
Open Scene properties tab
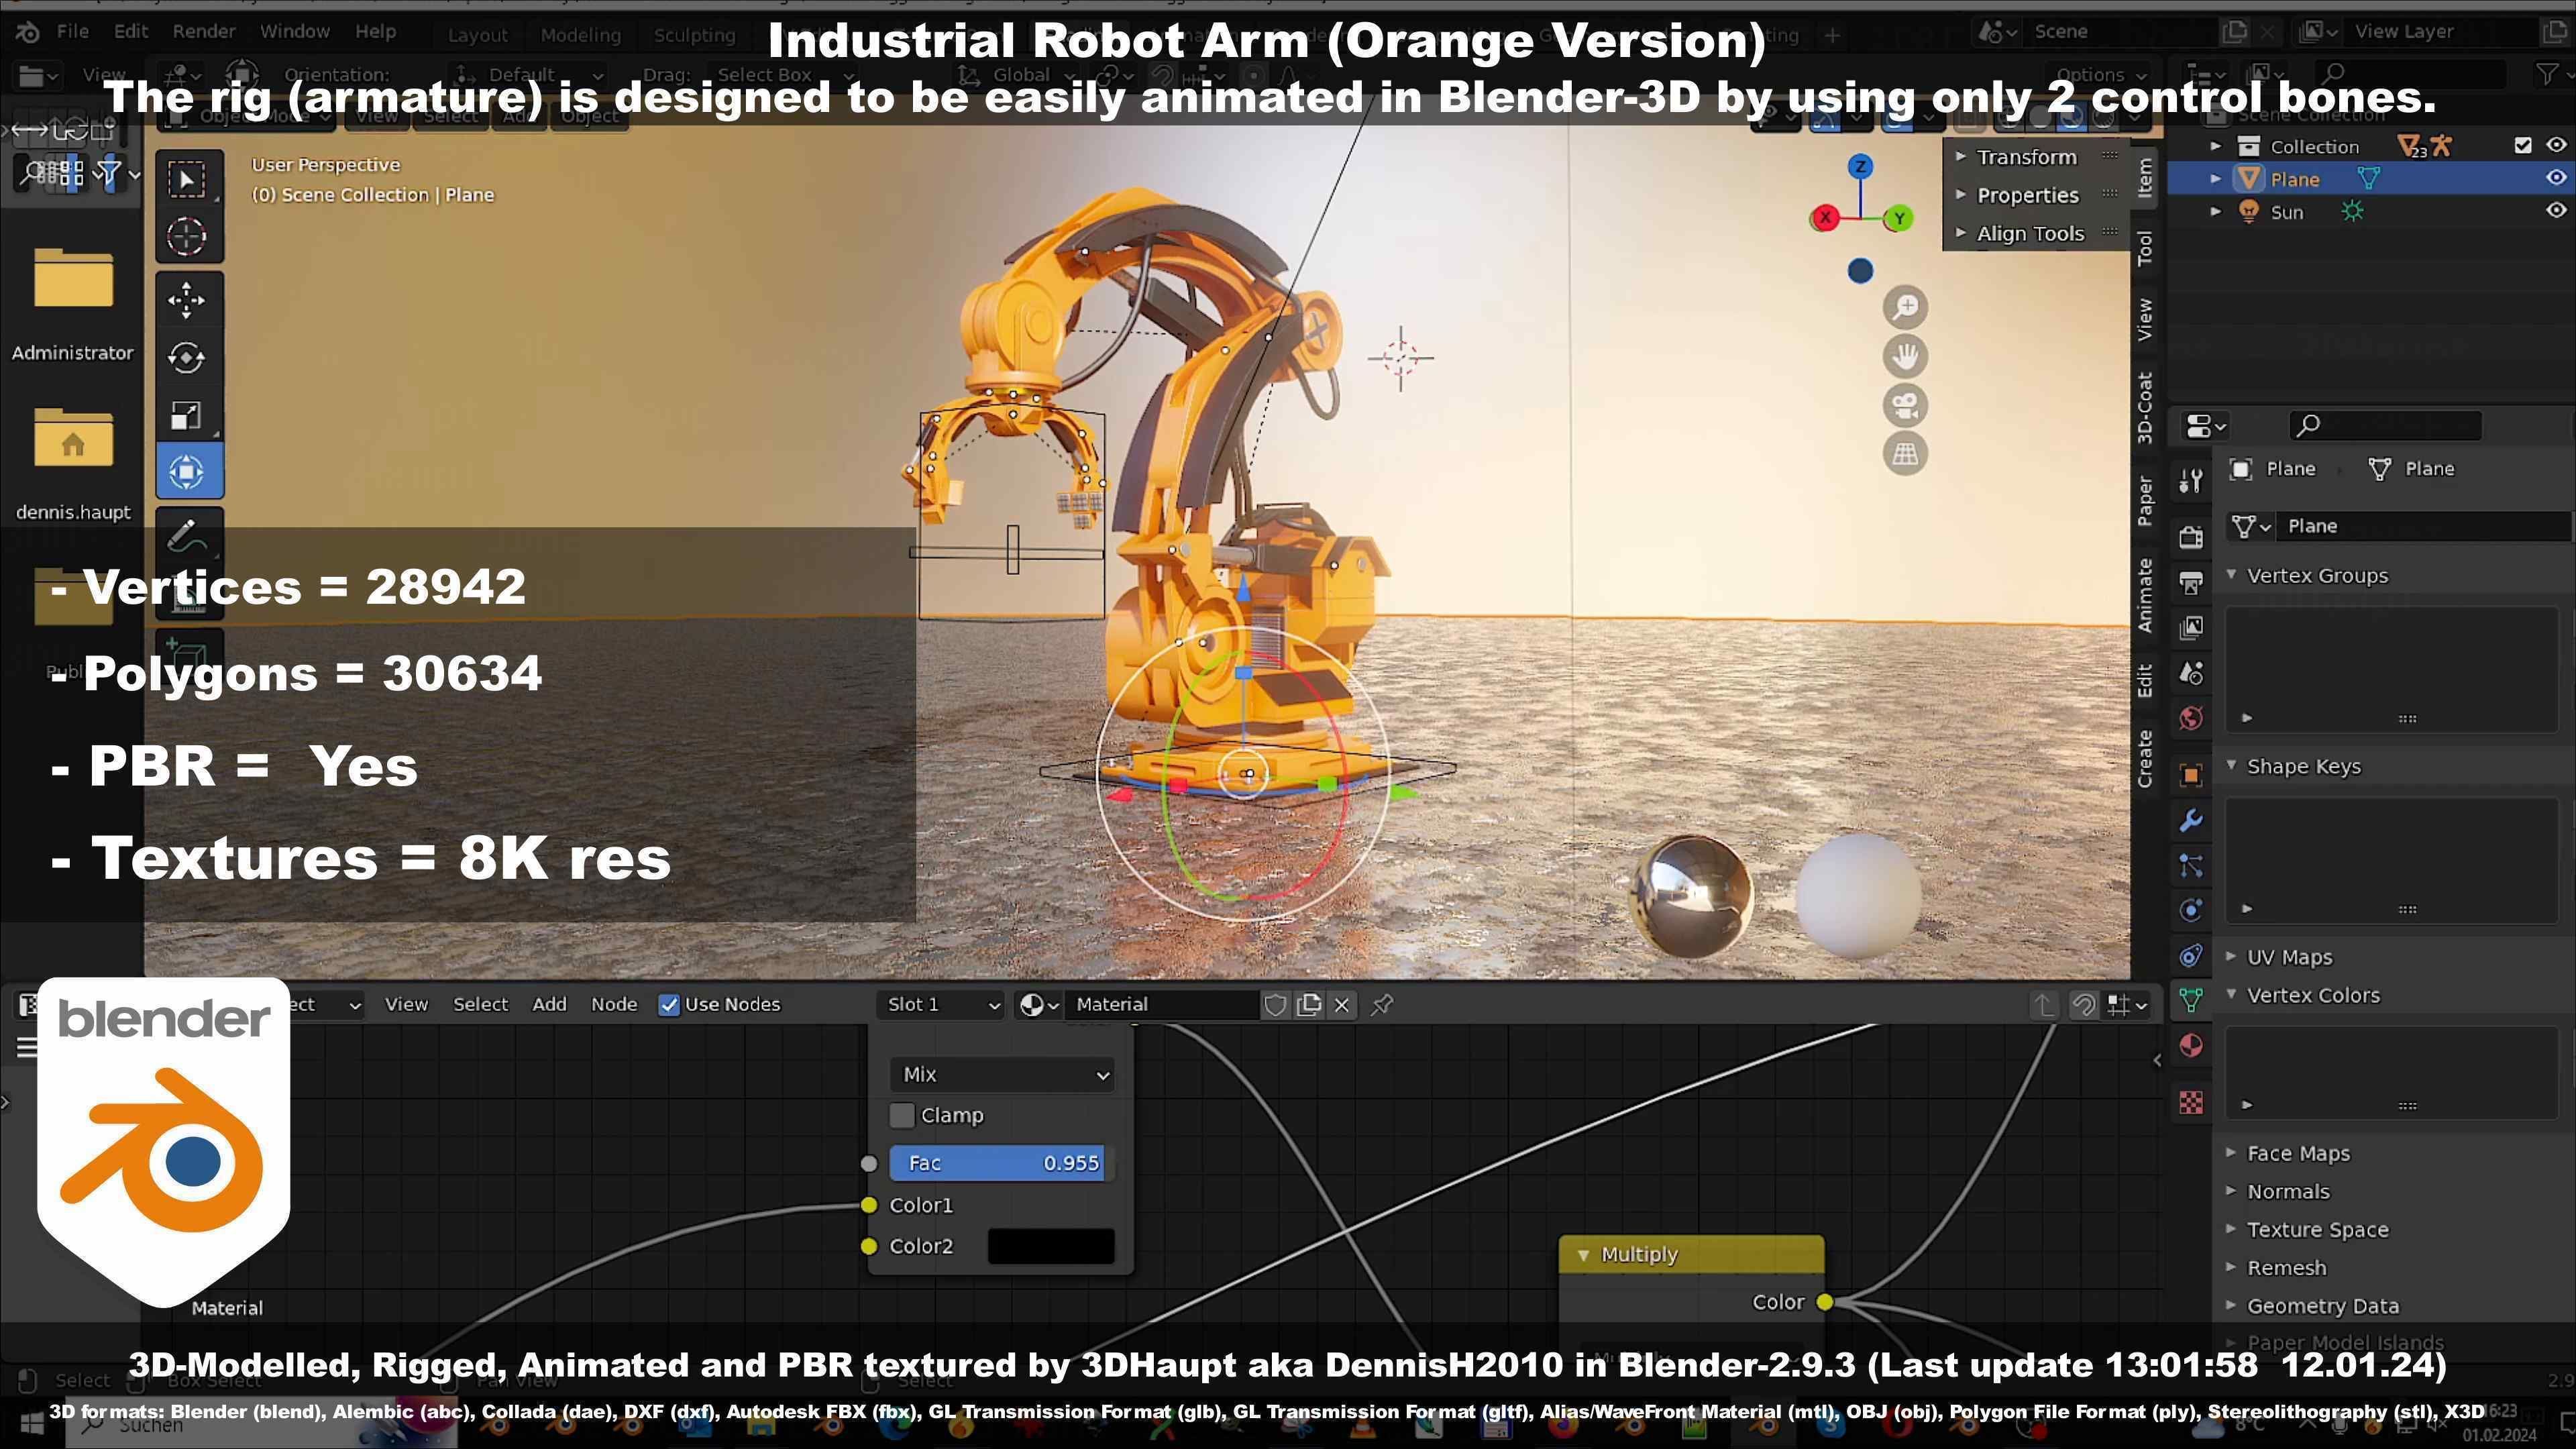pyautogui.click(x=2191, y=674)
